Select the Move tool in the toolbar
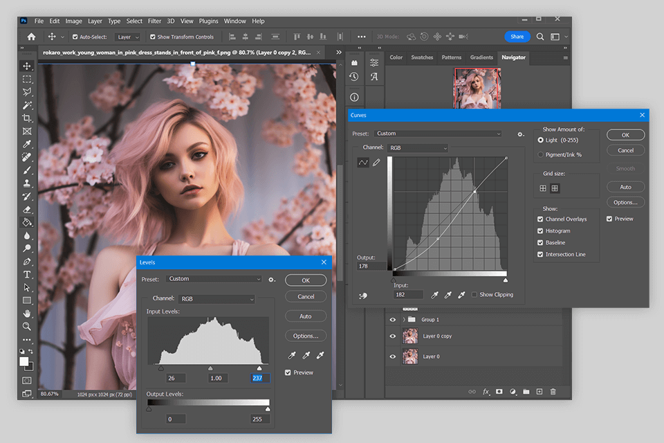The width and height of the screenshot is (664, 443). pyautogui.click(x=27, y=66)
